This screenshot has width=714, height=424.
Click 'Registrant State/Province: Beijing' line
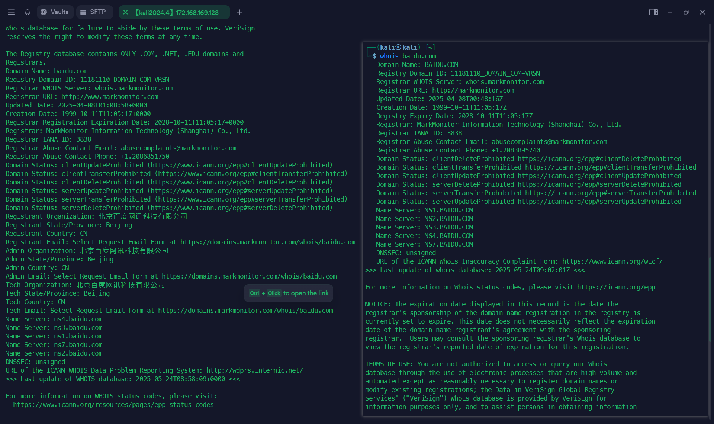pos(69,225)
